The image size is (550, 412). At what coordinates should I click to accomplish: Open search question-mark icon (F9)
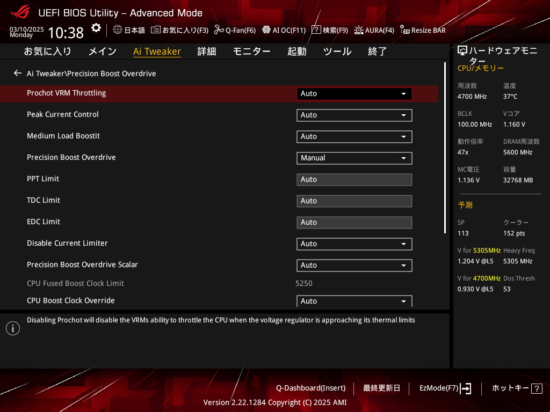316,30
